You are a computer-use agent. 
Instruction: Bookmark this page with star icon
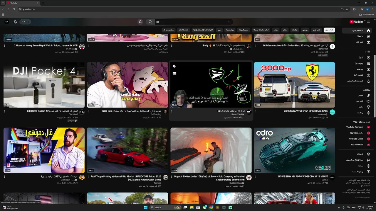[x=347, y=9]
